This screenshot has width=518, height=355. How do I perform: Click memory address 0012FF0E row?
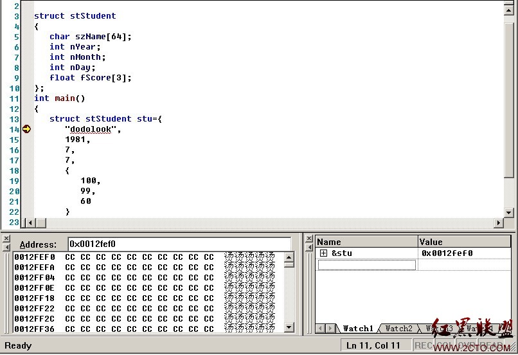[145, 287]
